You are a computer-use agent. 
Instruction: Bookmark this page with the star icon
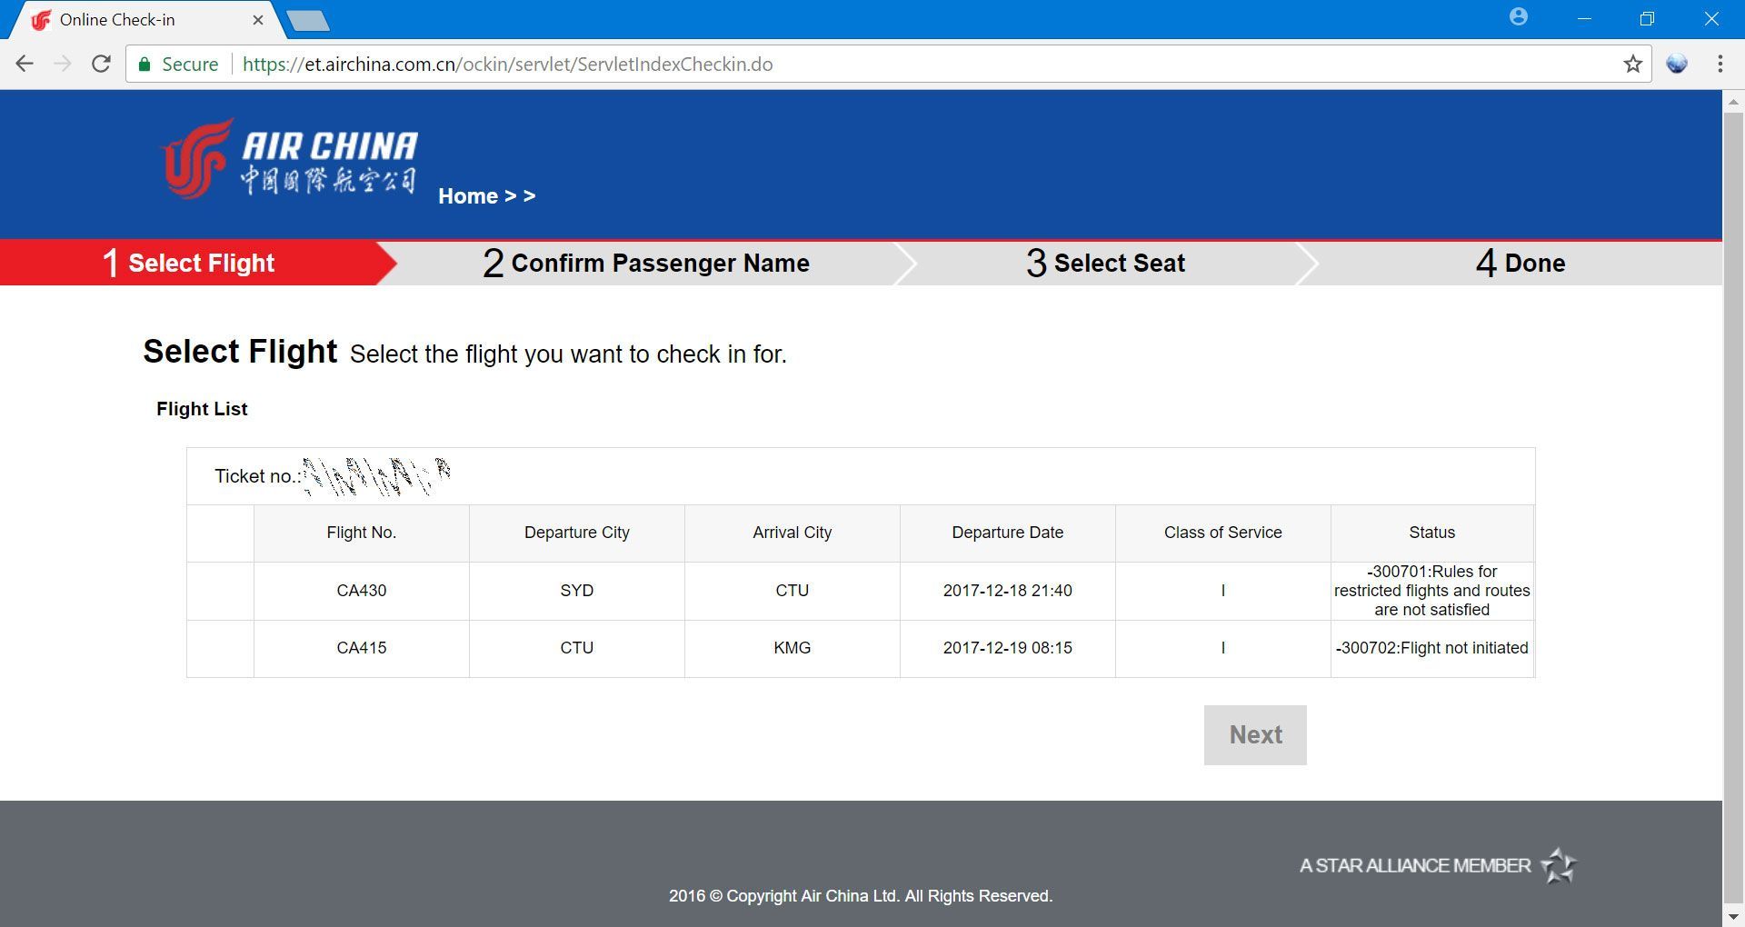point(1633,64)
